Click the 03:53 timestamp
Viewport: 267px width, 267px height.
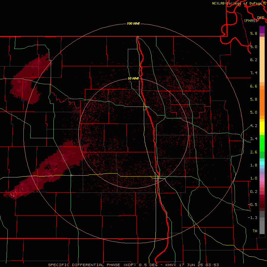[x=212, y=265]
